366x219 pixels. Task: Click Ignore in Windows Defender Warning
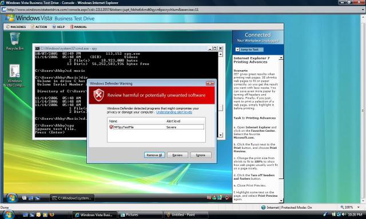[x=201, y=155]
